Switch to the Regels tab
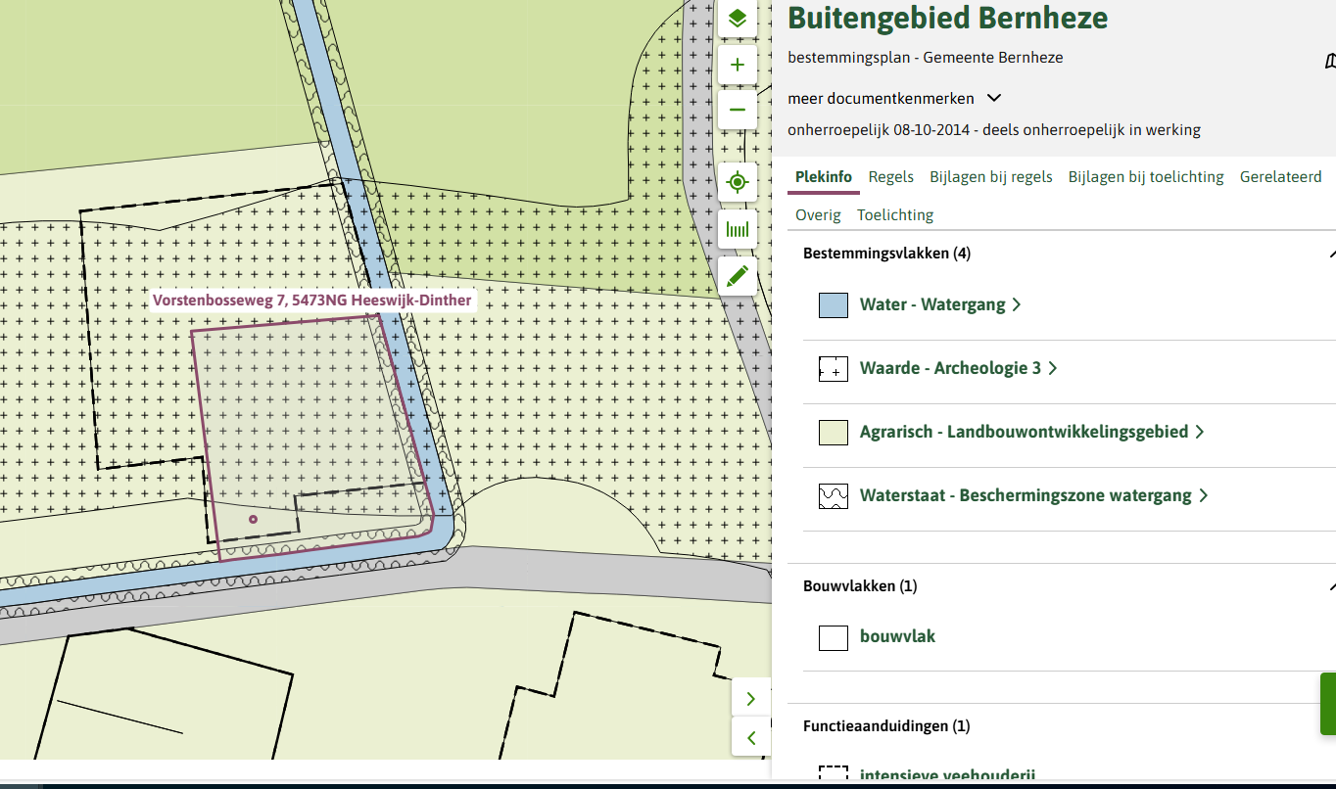Viewport: 1336px width, 789px height. click(891, 177)
